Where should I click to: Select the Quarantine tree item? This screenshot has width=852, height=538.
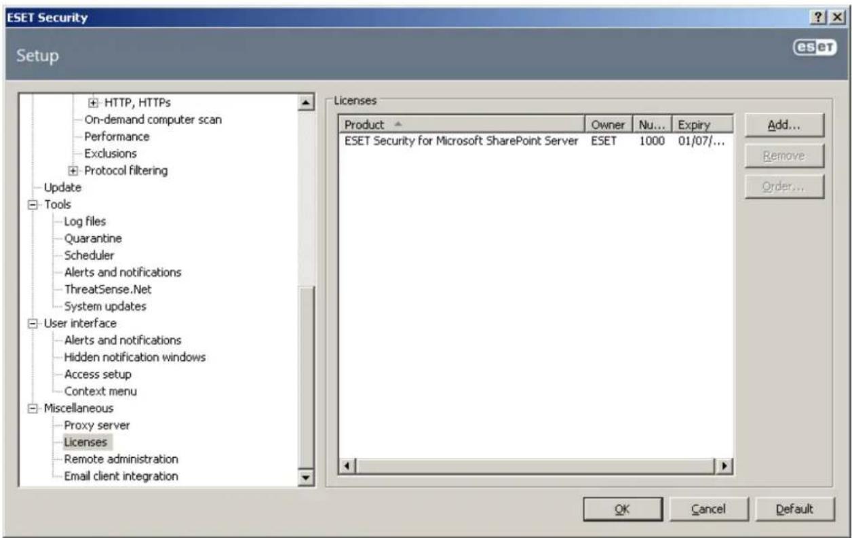point(93,238)
